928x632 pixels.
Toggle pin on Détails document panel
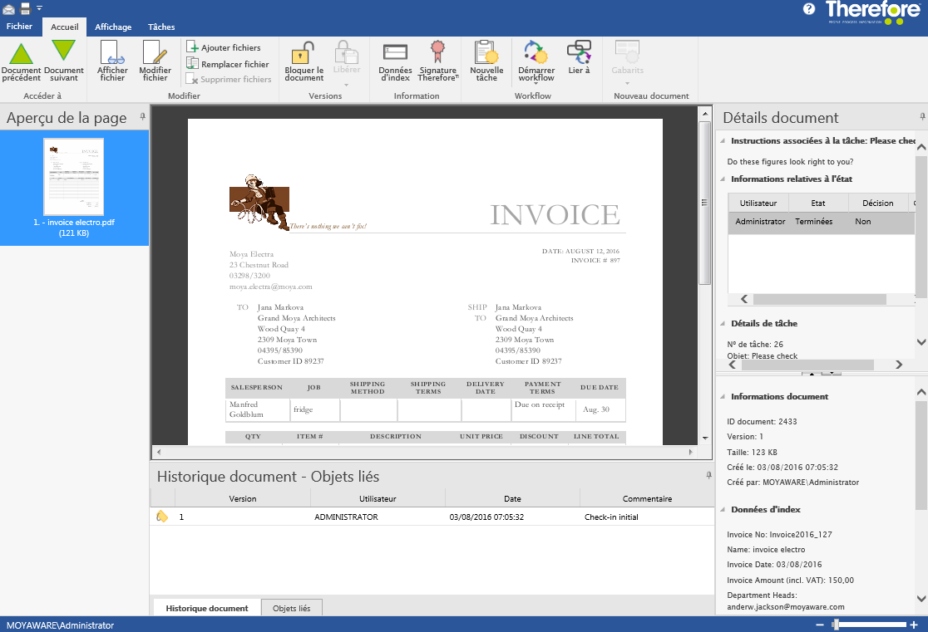pos(921,116)
